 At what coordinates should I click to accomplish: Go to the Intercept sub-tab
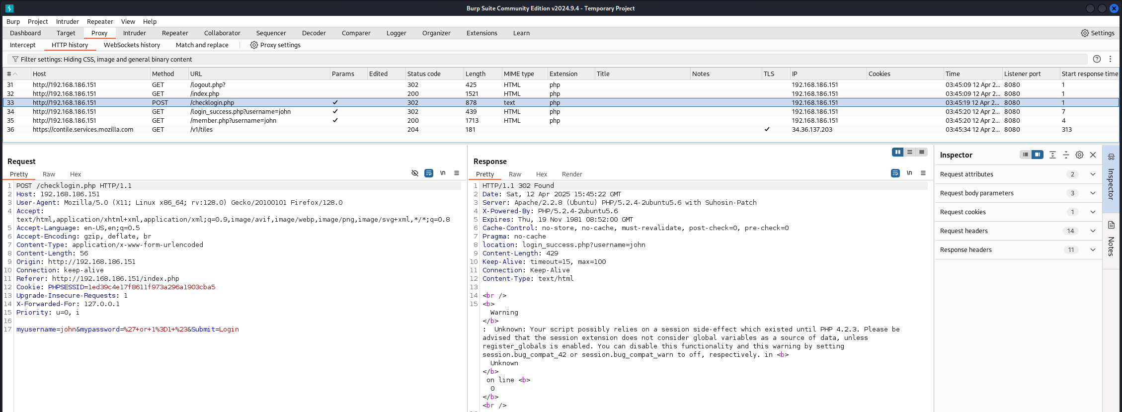pyautogui.click(x=23, y=45)
